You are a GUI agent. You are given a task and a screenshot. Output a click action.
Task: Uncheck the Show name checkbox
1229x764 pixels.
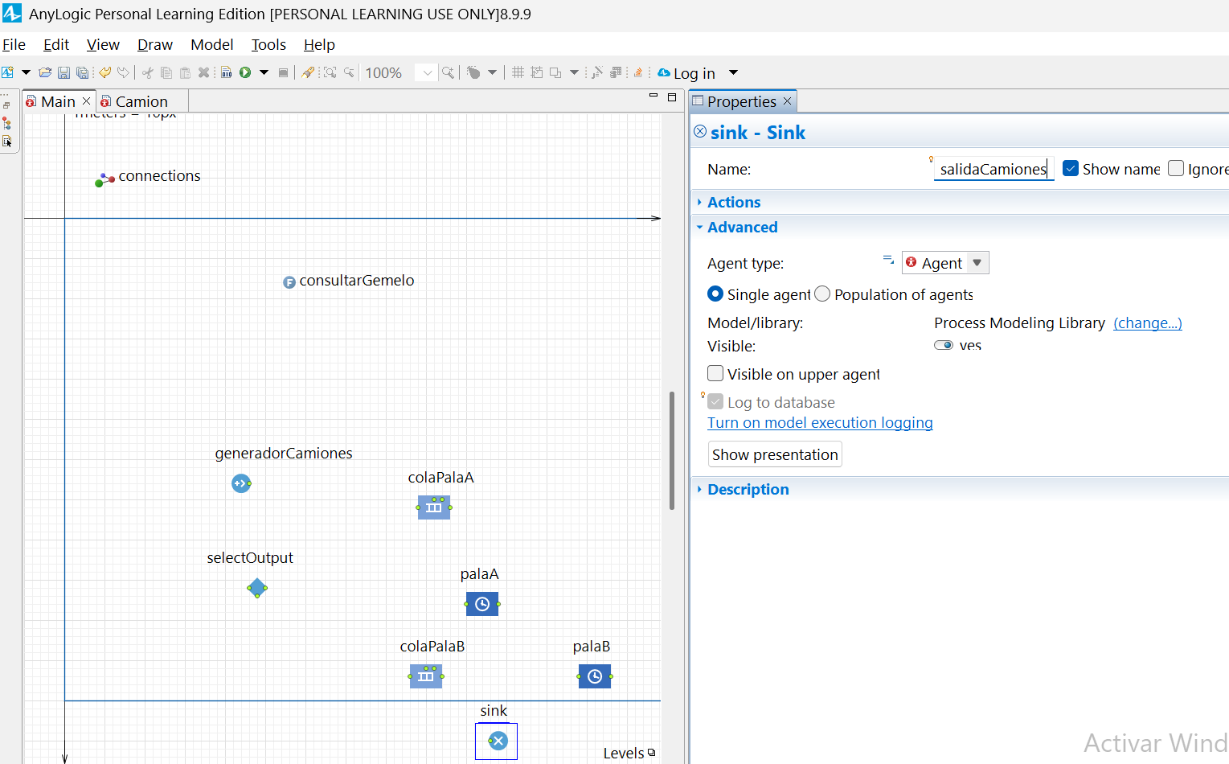click(x=1071, y=168)
